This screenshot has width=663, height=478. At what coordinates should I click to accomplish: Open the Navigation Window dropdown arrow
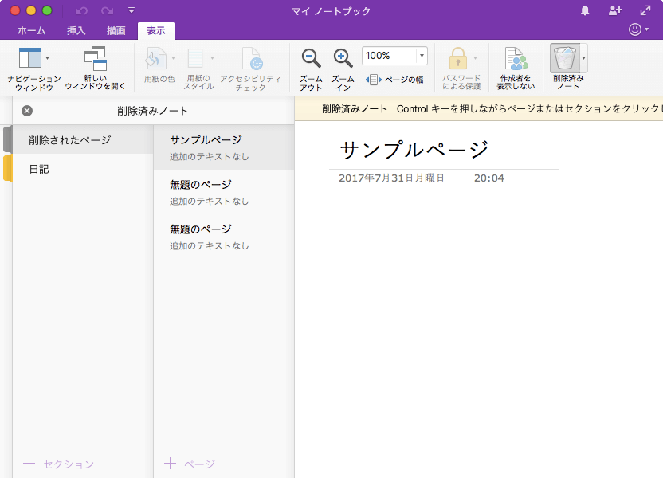(48, 58)
